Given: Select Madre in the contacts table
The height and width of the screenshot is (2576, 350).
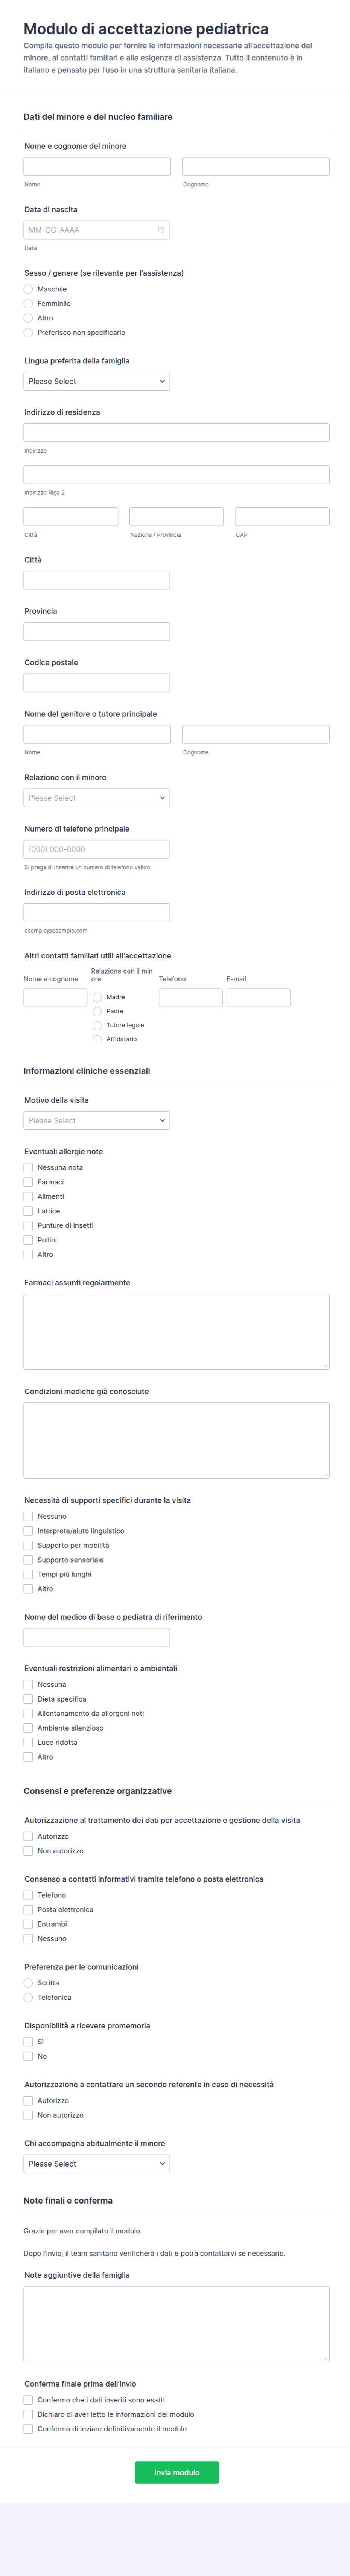Looking at the screenshot, I should click(x=97, y=997).
